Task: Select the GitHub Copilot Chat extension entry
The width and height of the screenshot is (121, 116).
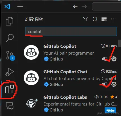Action: pyautogui.click(x=70, y=78)
